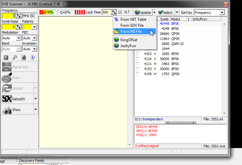Click the Symb Rate spinner arrows
242x165 pixels.
click(x=19, y=27)
